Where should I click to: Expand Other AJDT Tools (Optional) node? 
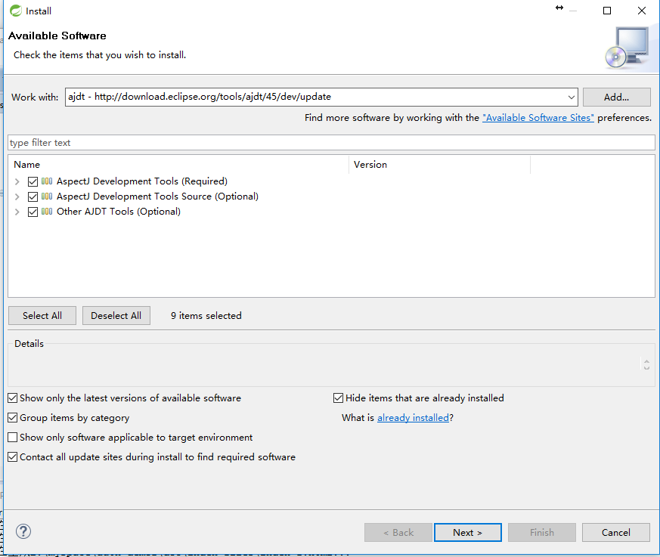pos(17,212)
